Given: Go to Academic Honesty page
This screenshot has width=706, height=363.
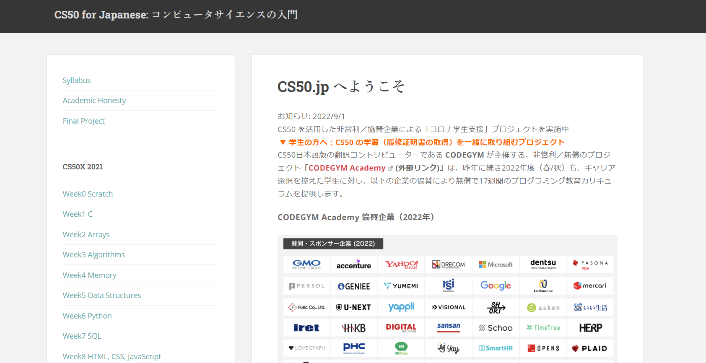Looking at the screenshot, I should [94, 100].
